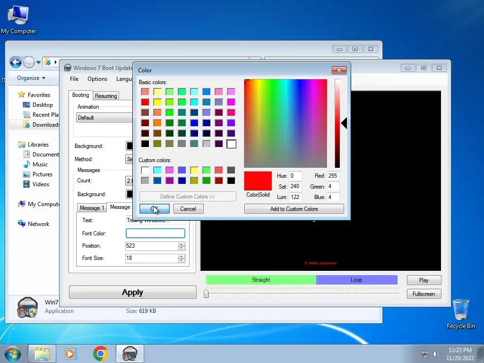Click the network tray icon
484x363 pixels.
(x=425, y=354)
